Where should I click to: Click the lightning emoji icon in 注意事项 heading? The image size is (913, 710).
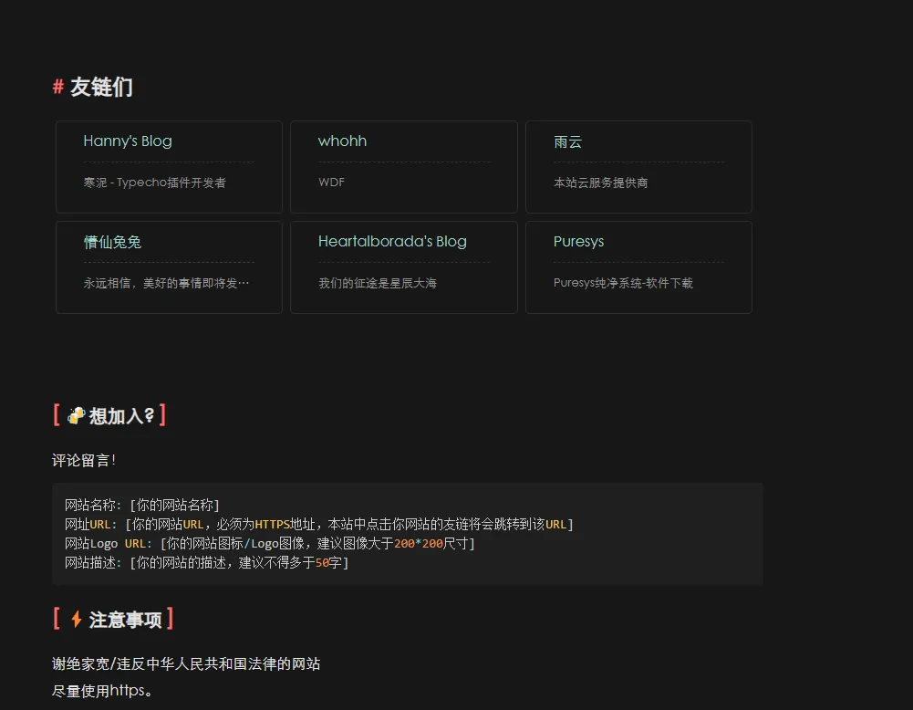coord(78,619)
